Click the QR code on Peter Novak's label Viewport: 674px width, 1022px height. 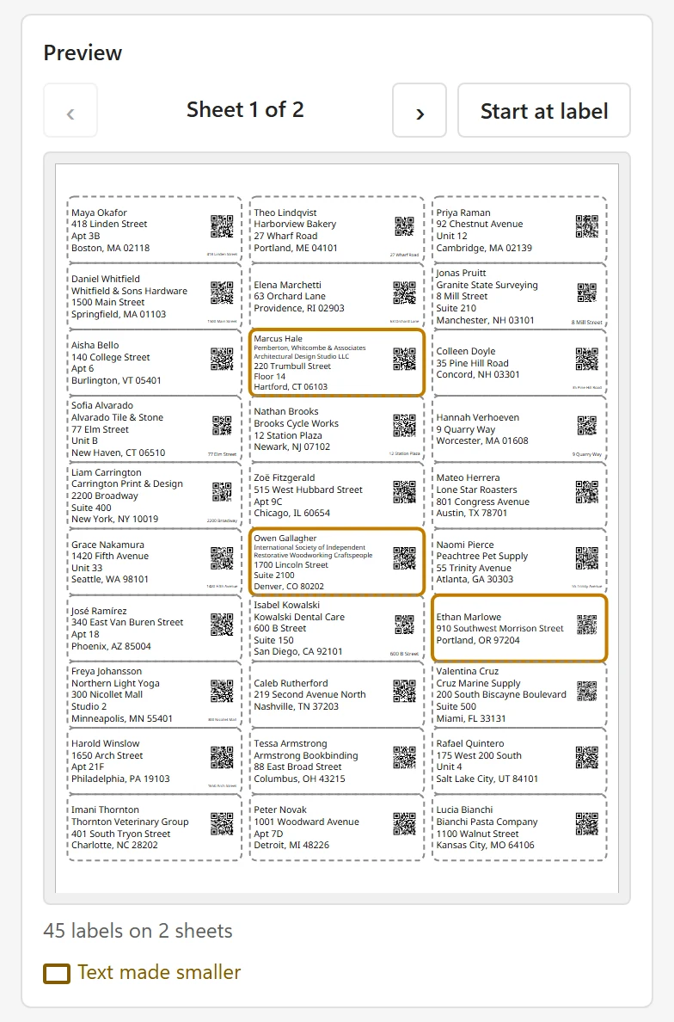click(404, 824)
